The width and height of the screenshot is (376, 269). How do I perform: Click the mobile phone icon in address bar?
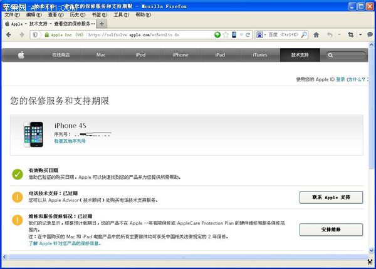234,34
